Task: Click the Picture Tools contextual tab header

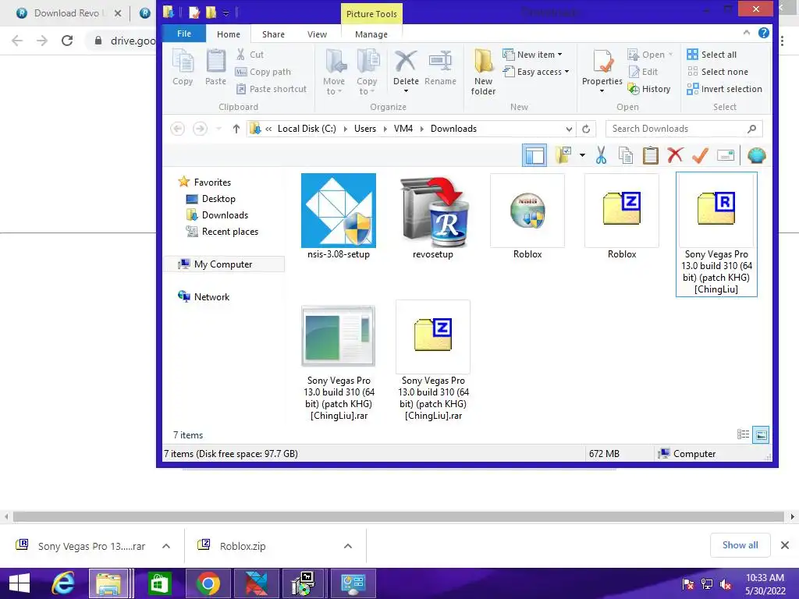Action: pyautogui.click(x=371, y=14)
